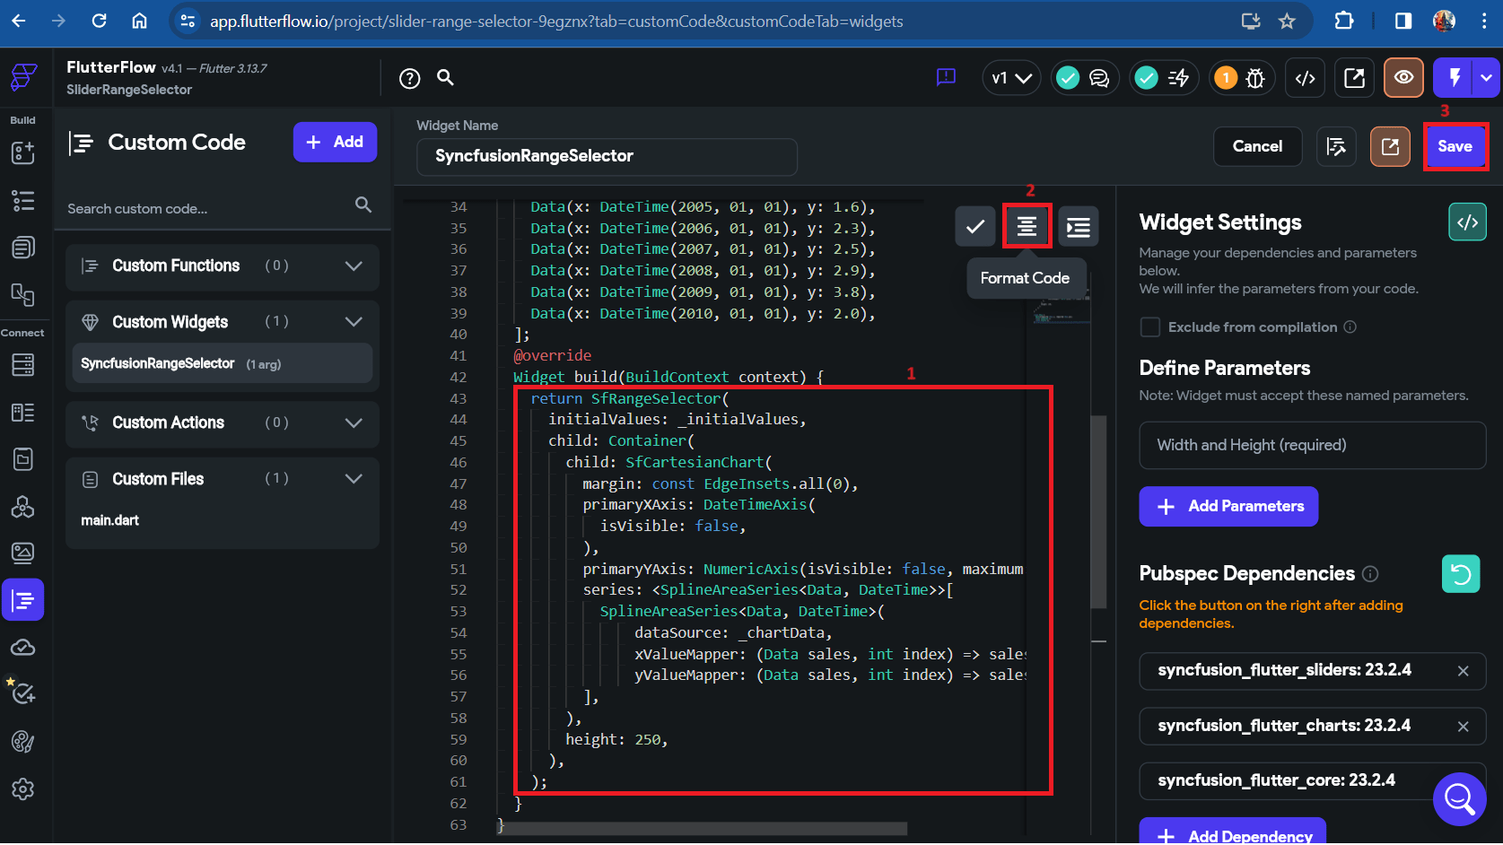This screenshot has height=845, width=1503.
Task: Open the share project export icon
Action: pyautogui.click(x=1354, y=79)
